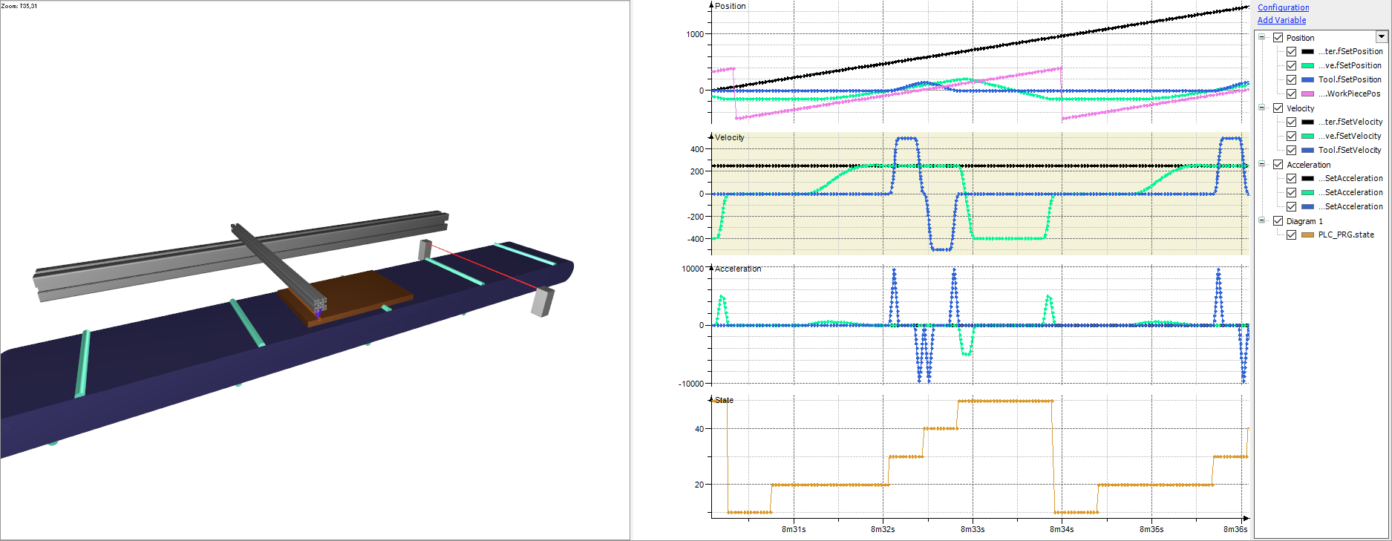Select the Tool.fSetVelocity tree item
Image resolution: width=1392 pixels, height=541 pixels.
[x=1349, y=150]
